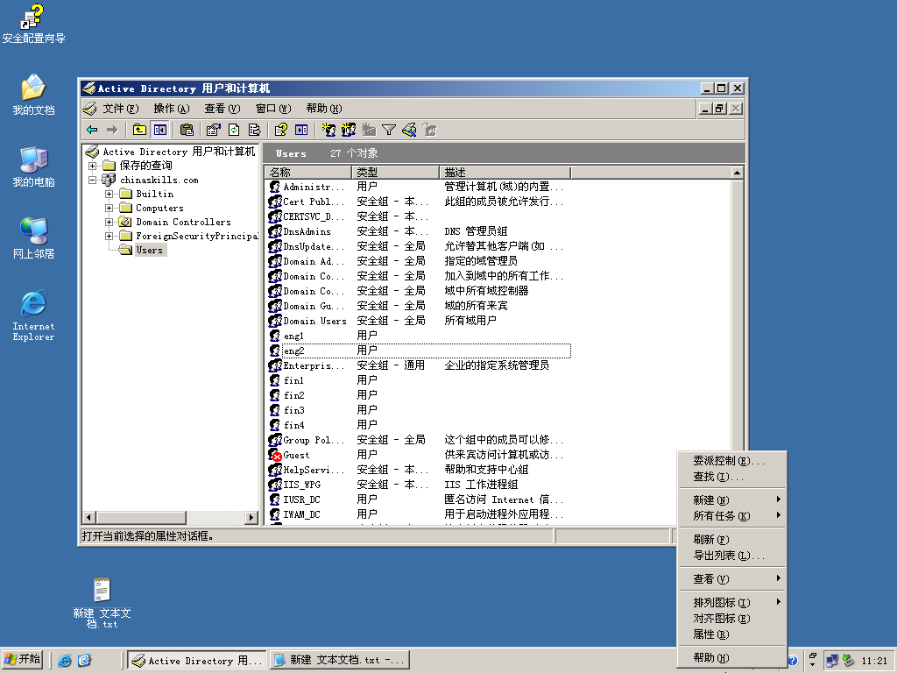Choose 对齐图标(E) from the context menu
The image size is (897, 673).
tap(731, 618)
